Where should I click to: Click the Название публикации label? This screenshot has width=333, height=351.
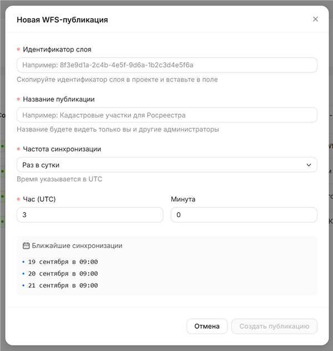tap(59, 99)
